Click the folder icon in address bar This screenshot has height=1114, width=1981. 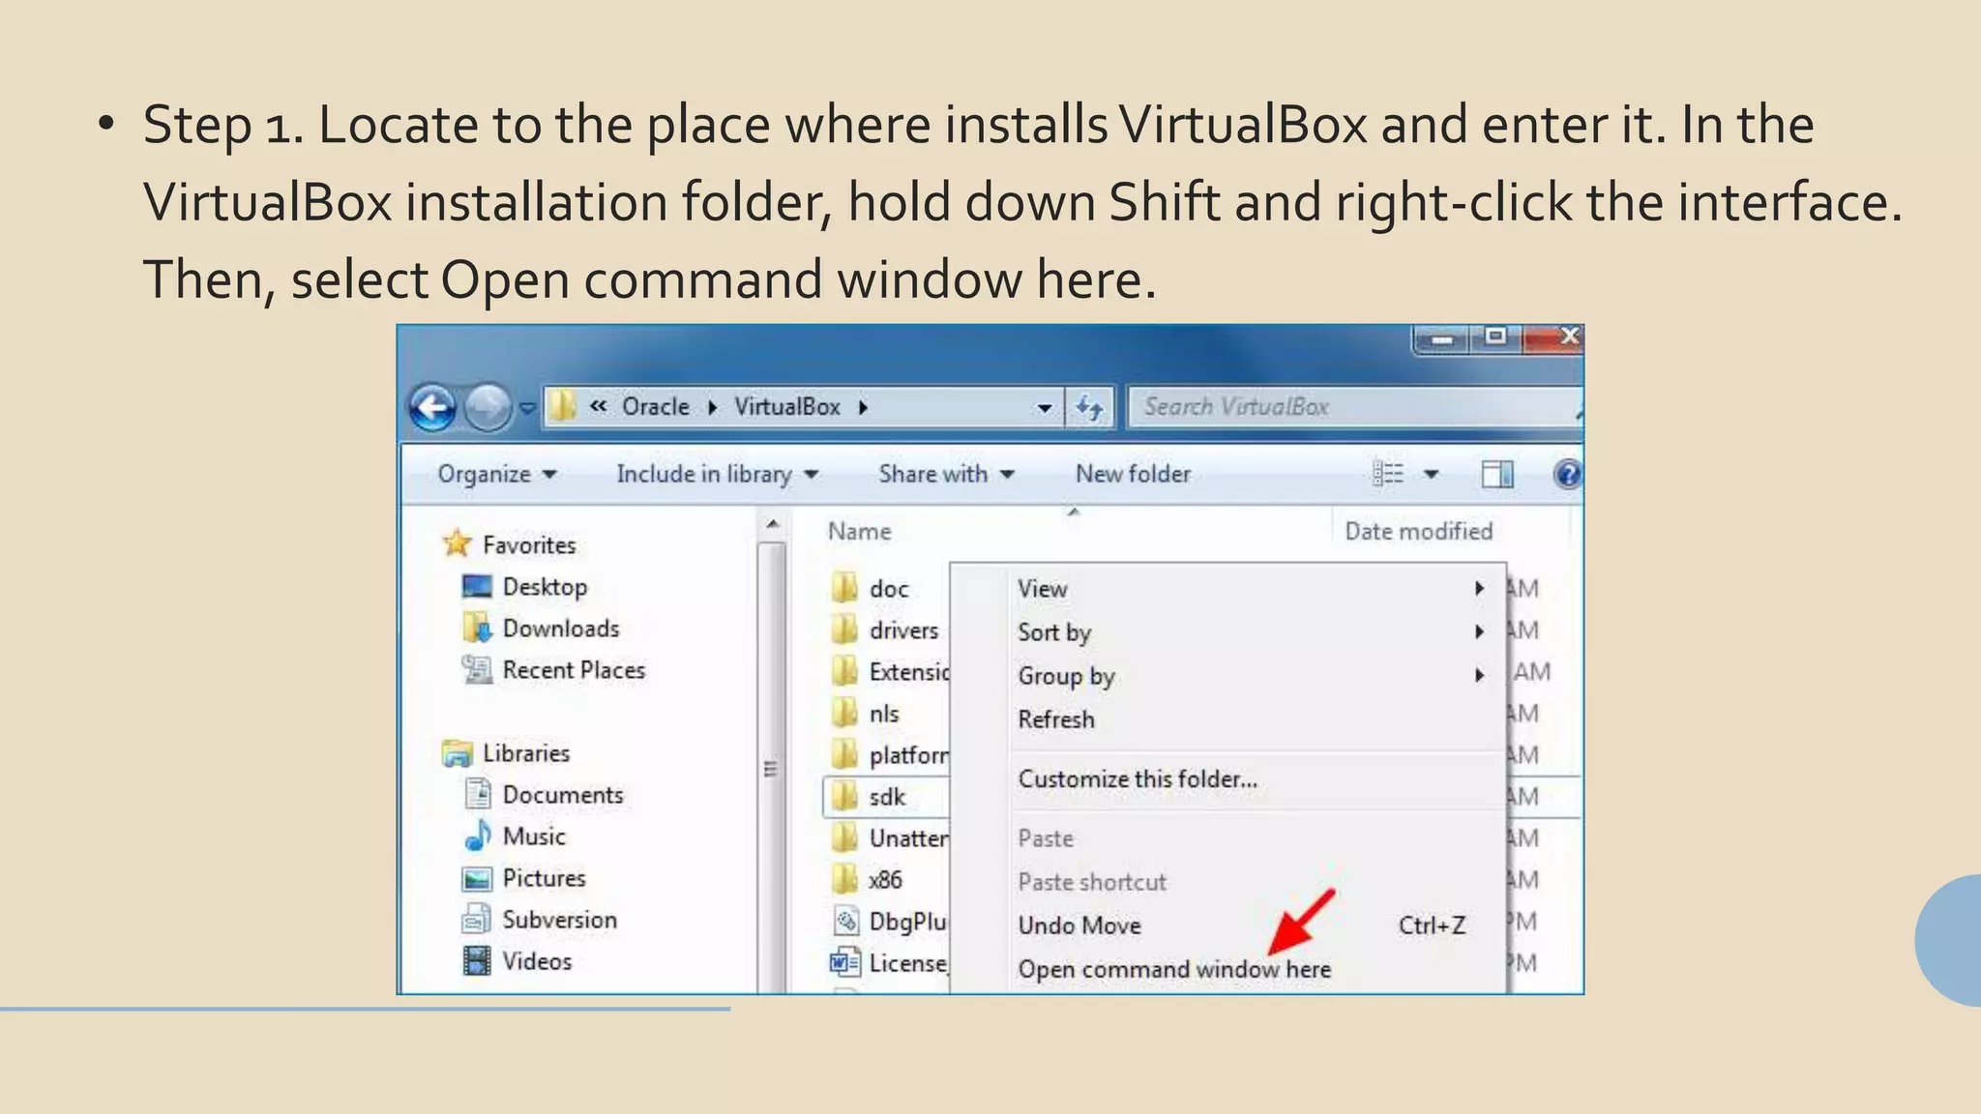point(563,406)
